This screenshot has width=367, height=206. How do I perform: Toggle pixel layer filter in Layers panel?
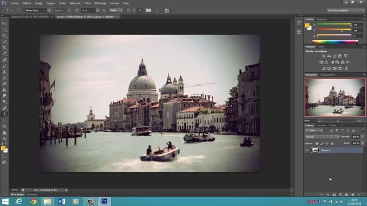coord(331,130)
